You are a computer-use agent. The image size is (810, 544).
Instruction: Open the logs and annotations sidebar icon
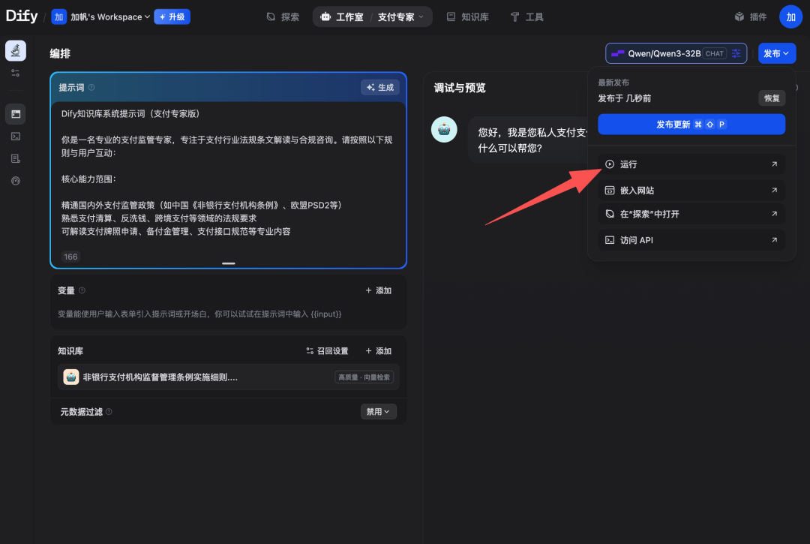point(16,158)
